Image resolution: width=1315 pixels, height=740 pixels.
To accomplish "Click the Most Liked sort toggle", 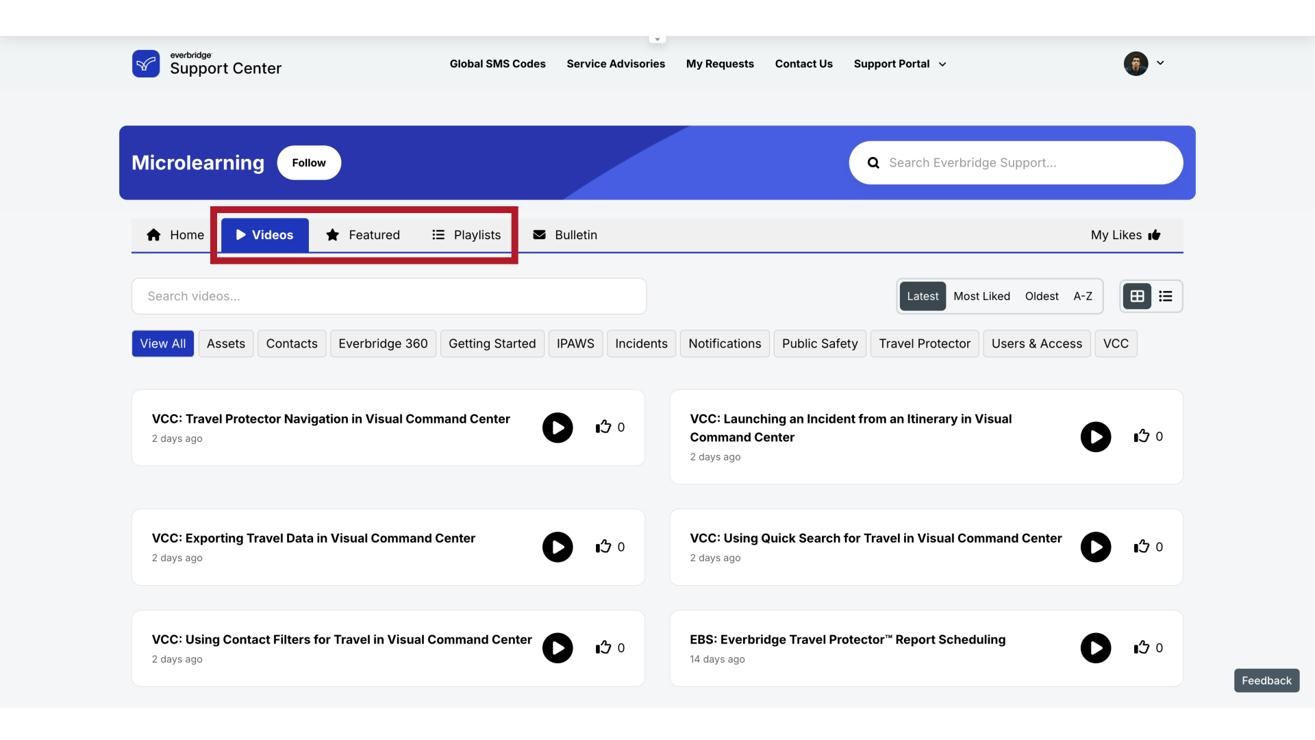I will click(x=981, y=295).
